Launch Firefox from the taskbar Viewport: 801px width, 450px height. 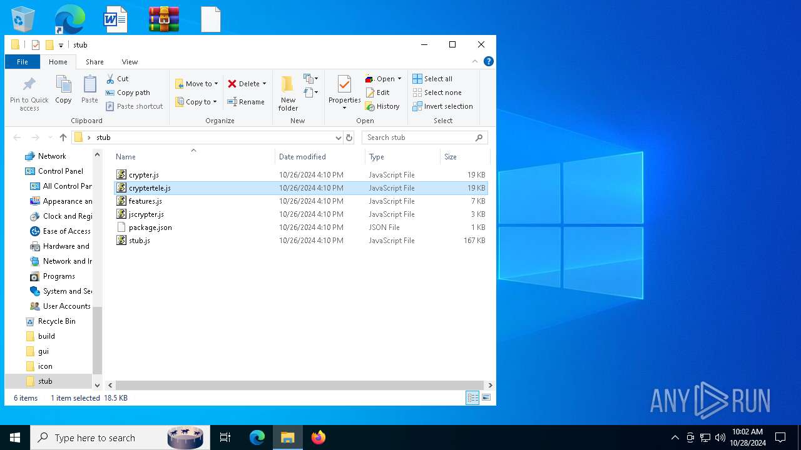319,437
